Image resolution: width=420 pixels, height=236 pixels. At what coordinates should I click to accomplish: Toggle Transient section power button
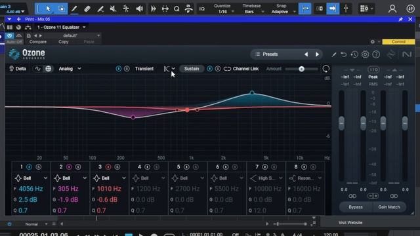118,69
